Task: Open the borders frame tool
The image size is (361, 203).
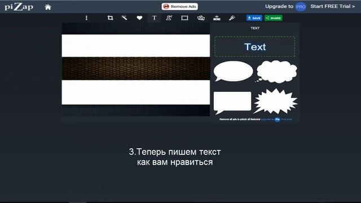Action: coord(184,18)
